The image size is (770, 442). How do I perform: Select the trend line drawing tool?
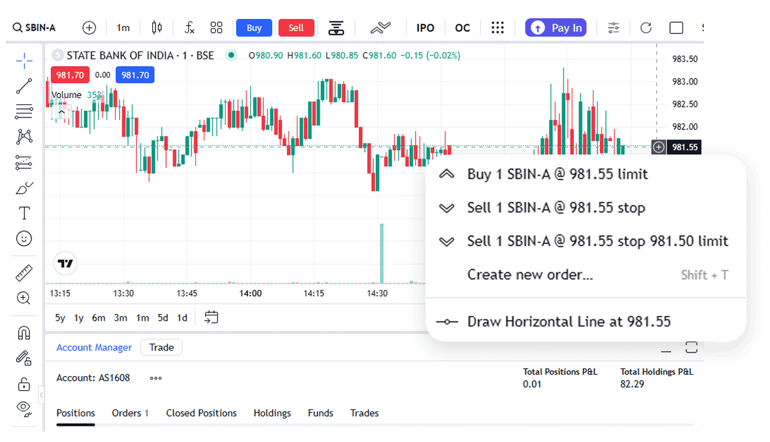pyautogui.click(x=24, y=86)
